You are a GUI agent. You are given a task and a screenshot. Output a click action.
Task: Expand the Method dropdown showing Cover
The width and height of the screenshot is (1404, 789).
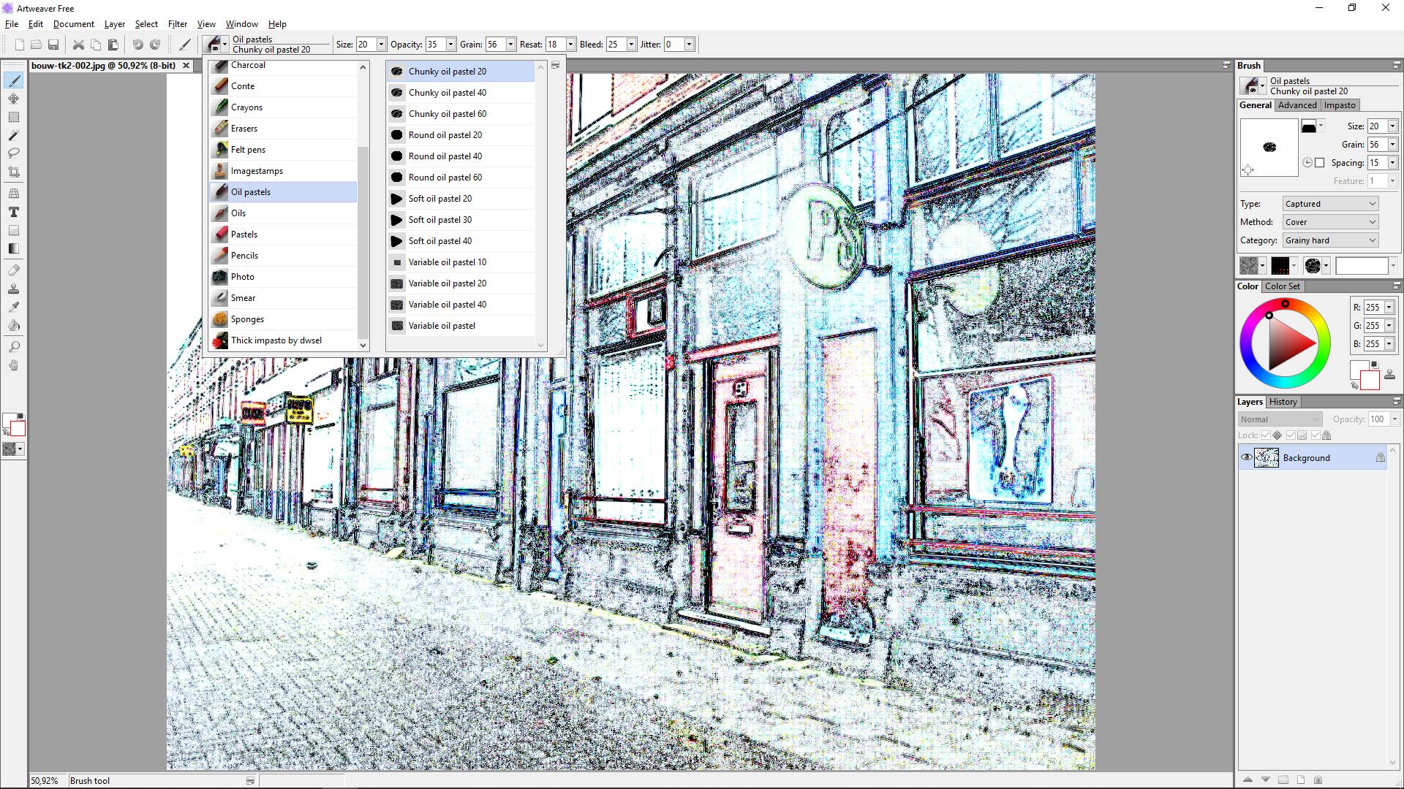(x=1329, y=222)
